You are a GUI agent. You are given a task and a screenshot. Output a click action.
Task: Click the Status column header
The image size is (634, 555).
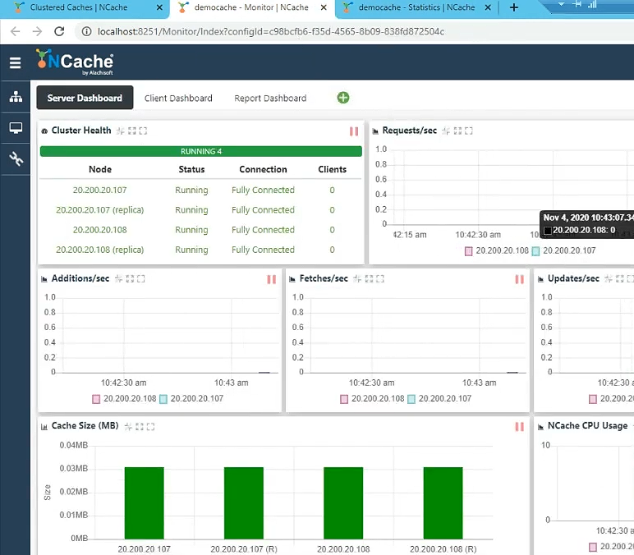191,169
